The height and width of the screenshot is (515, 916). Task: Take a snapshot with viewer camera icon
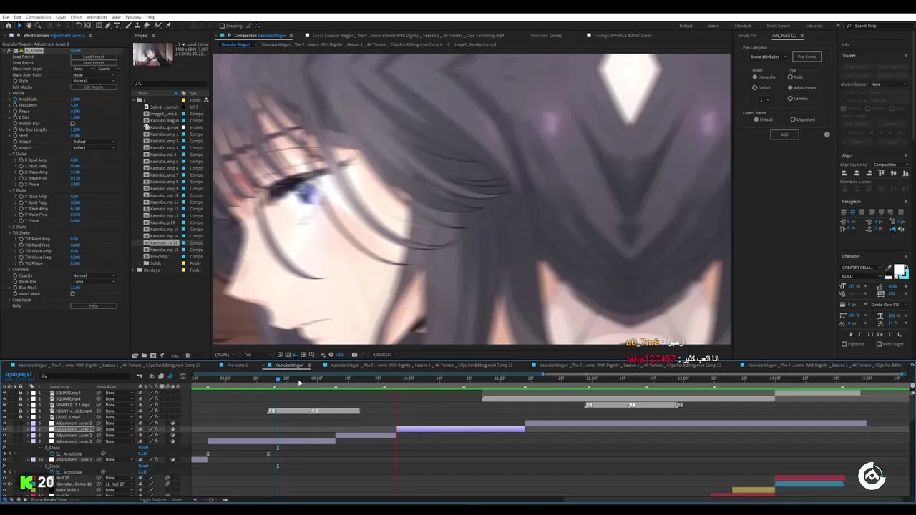pyautogui.click(x=354, y=355)
